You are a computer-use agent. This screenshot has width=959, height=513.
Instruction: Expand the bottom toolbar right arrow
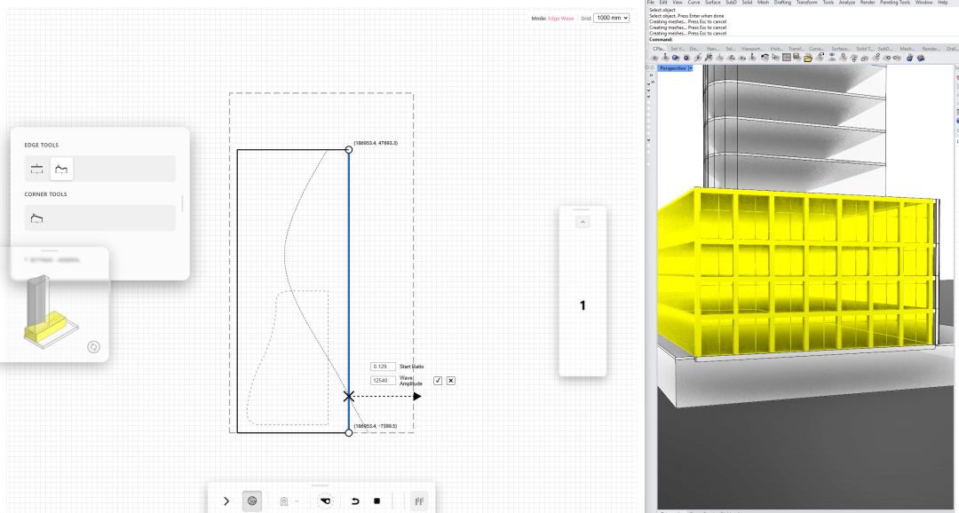click(x=226, y=501)
